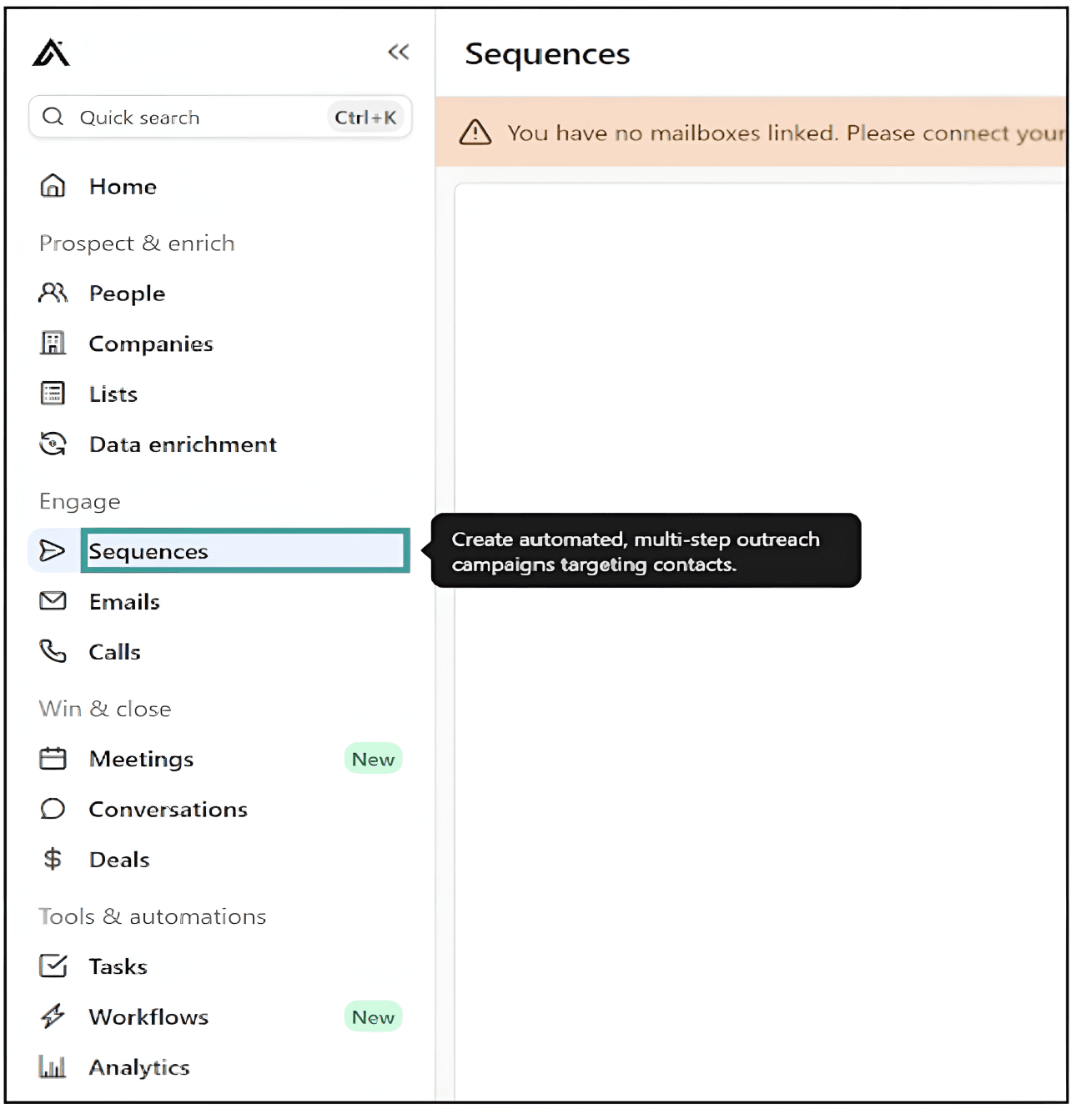
Task: Click the Lists icon
Action: pos(53,393)
